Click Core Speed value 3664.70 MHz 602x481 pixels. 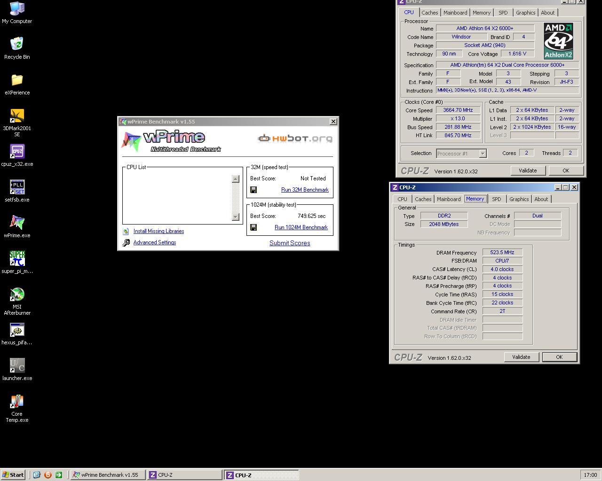[x=458, y=110]
